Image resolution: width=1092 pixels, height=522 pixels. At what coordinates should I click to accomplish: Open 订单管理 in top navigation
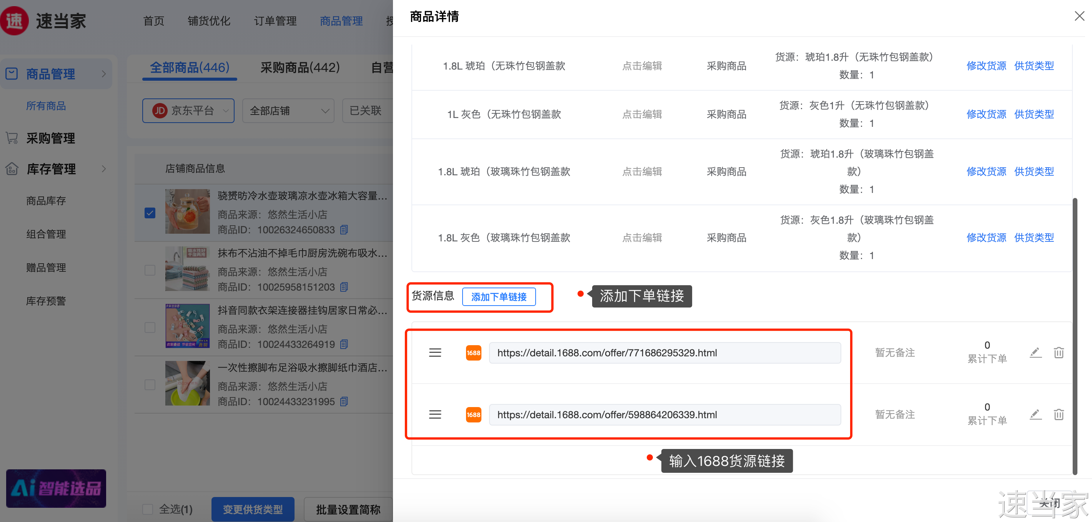tap(275, 21)
